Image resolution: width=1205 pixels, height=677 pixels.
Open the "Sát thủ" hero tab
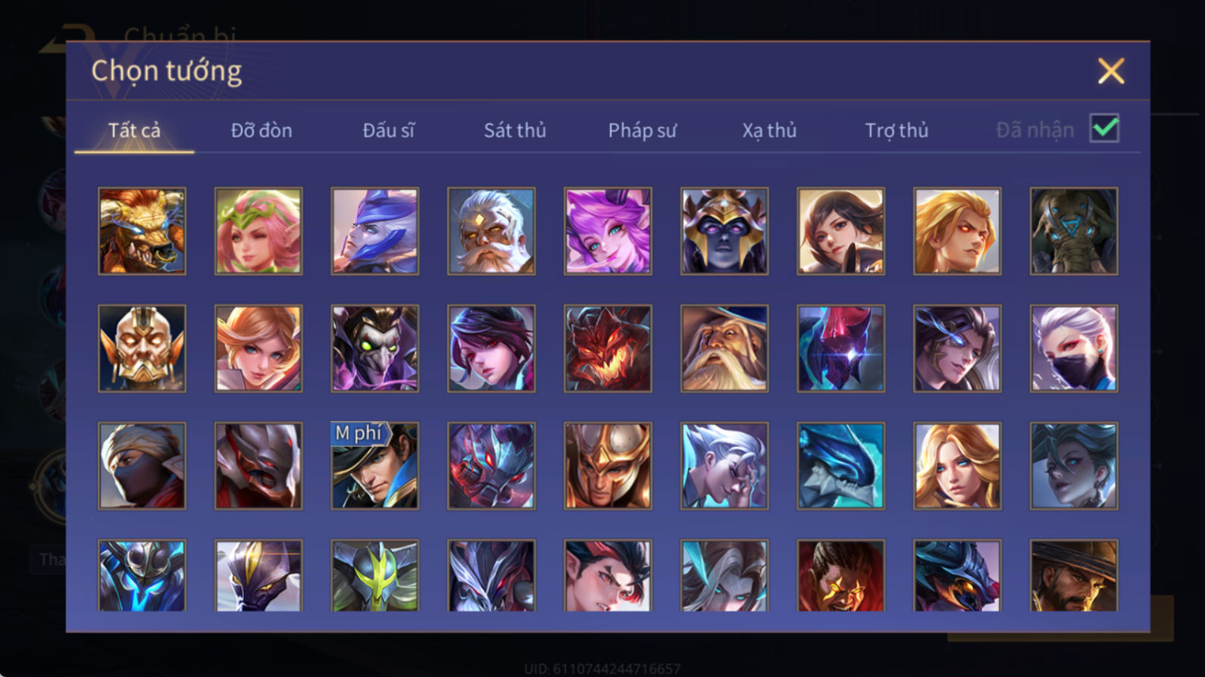tap(515, 130)
